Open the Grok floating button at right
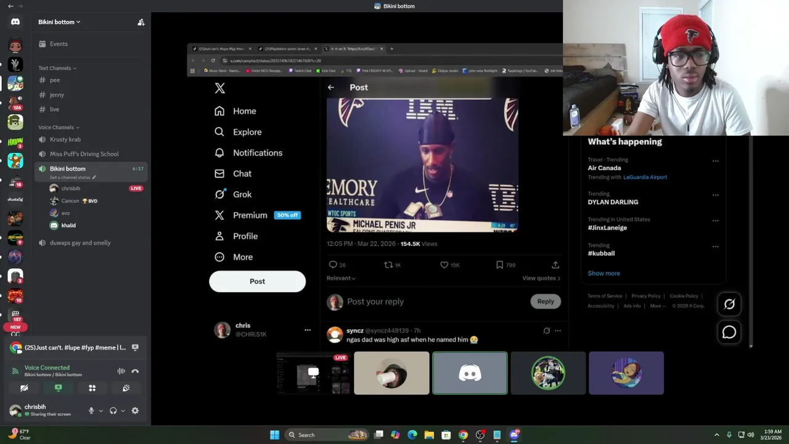The width and height of the screenshot is (789, 444). coord(729,304)
